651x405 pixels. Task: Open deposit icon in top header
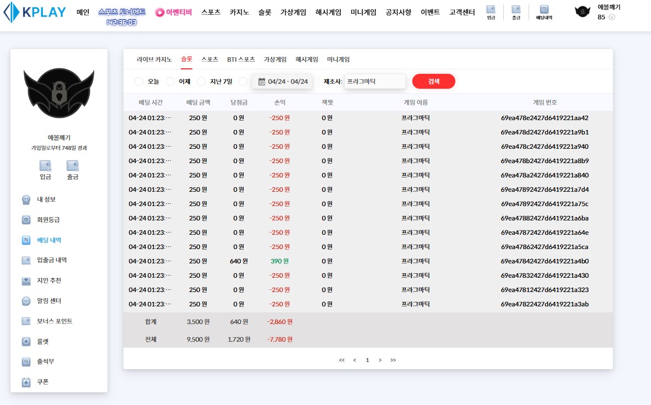point(491,12)
